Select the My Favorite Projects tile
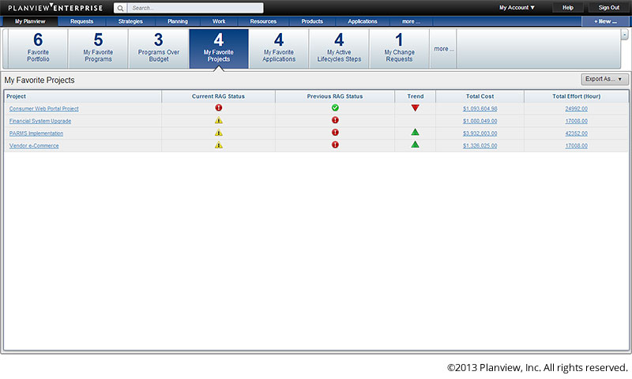 pyautogui.click(x=219, y=49)
